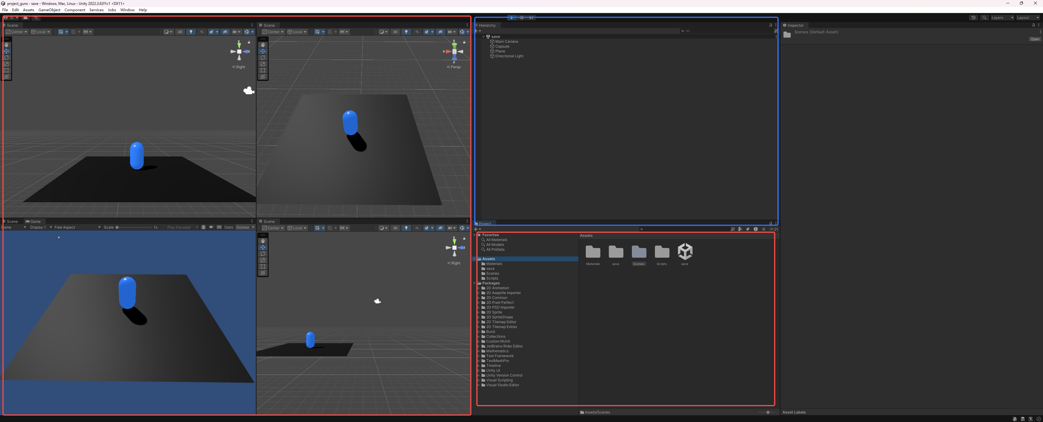The height and width of the screenshot is (422, 1043).
Task: Click the mute audio icon in Game view
Action: (x=211, y=227)
